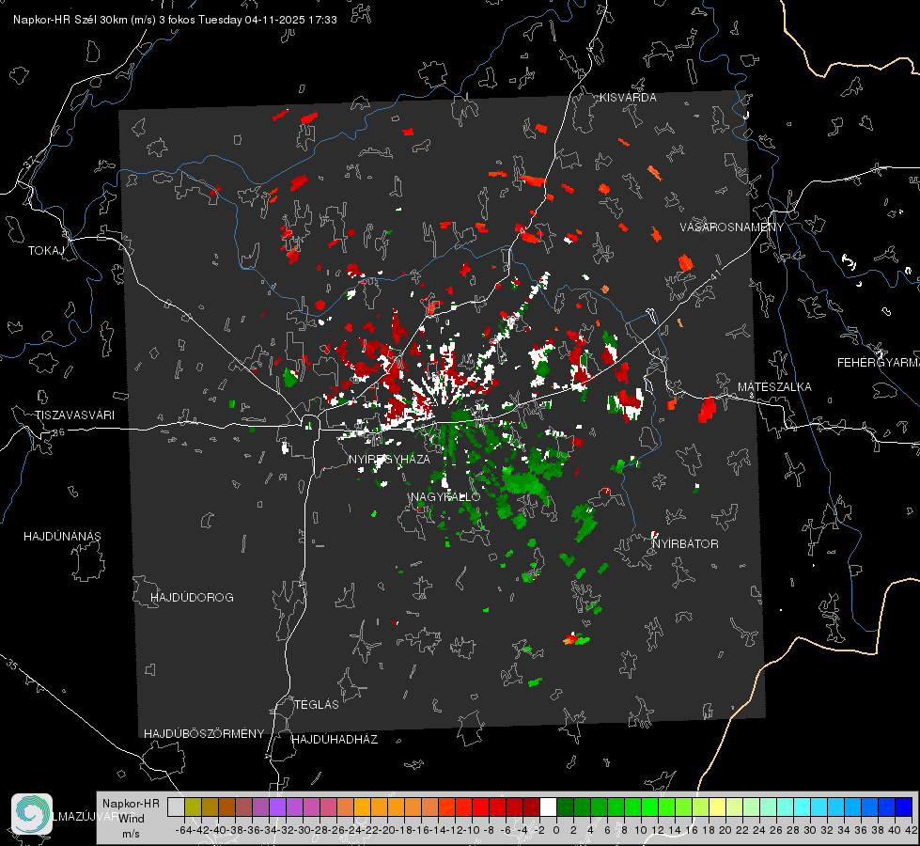Screen dimensions: 920x846
Task: Click the Napkor-HR Wind legend title
Action: click(131, 811)
